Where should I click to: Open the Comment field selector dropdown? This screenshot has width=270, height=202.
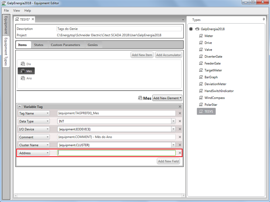tap(34, 137)
